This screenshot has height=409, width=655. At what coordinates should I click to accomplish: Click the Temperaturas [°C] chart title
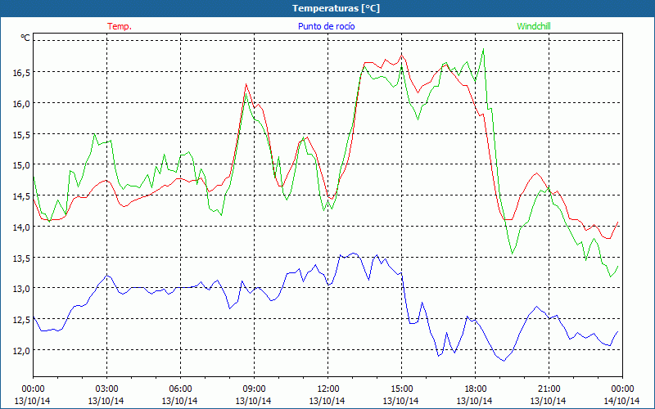(x=336, y=8)
